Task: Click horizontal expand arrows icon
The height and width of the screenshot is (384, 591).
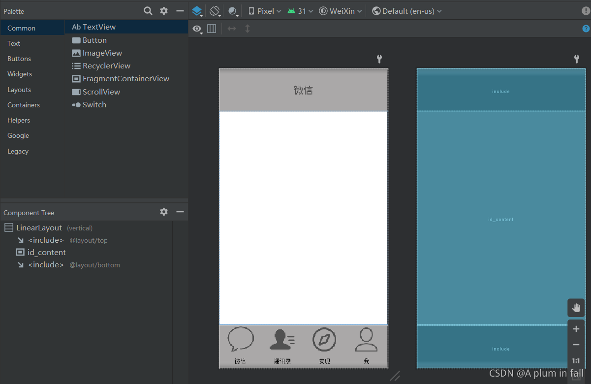Action: (x=232, y=29)
